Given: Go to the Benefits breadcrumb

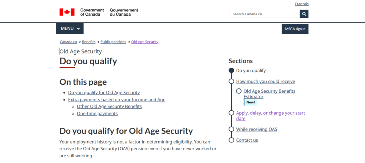Looking at the screenshot, I should [x=89, y=42].
